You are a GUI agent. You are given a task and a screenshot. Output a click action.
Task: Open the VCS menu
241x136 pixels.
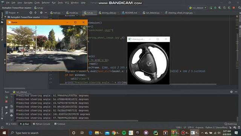pyautogui.click(x=67, y=3)
